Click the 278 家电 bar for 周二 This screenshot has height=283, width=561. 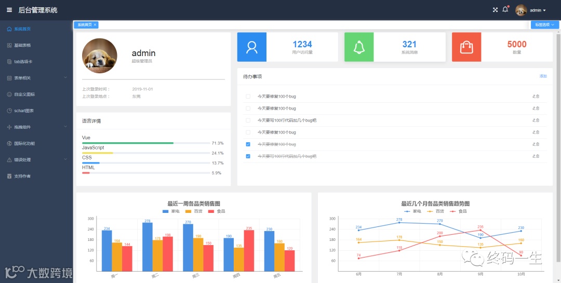(148, 247)
